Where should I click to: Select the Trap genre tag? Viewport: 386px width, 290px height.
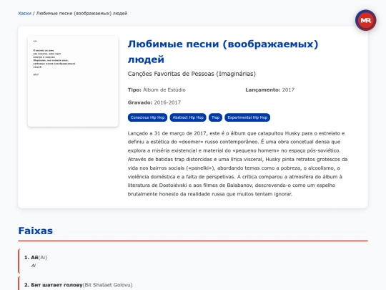click(x=215, y=117)
